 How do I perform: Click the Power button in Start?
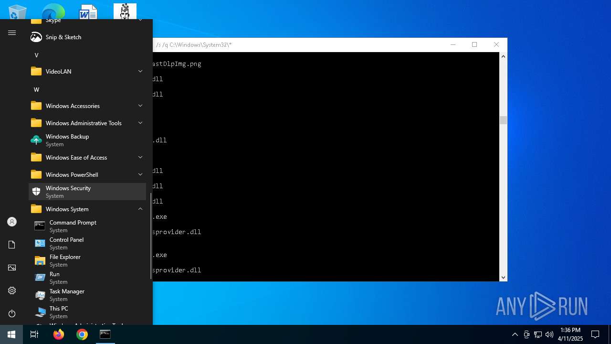coord(12,313)
